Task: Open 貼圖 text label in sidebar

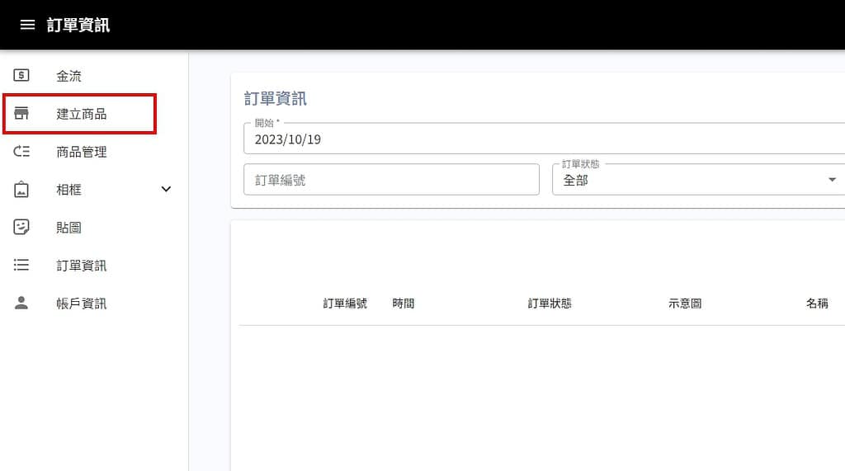Action: point(69,228)
